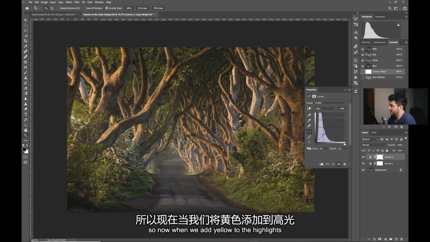Click the Auto button in Curves
This screenshot has height=242, width=430.
pos(342,109)
